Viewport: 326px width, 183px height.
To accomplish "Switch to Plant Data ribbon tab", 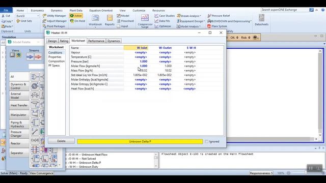I will point(76,10).
